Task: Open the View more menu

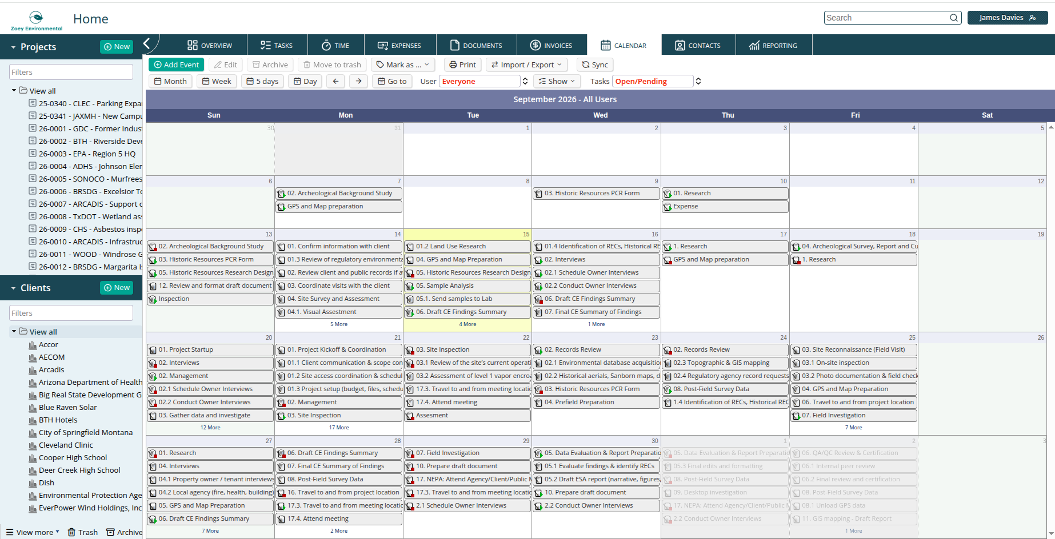Action: (33, 532)
